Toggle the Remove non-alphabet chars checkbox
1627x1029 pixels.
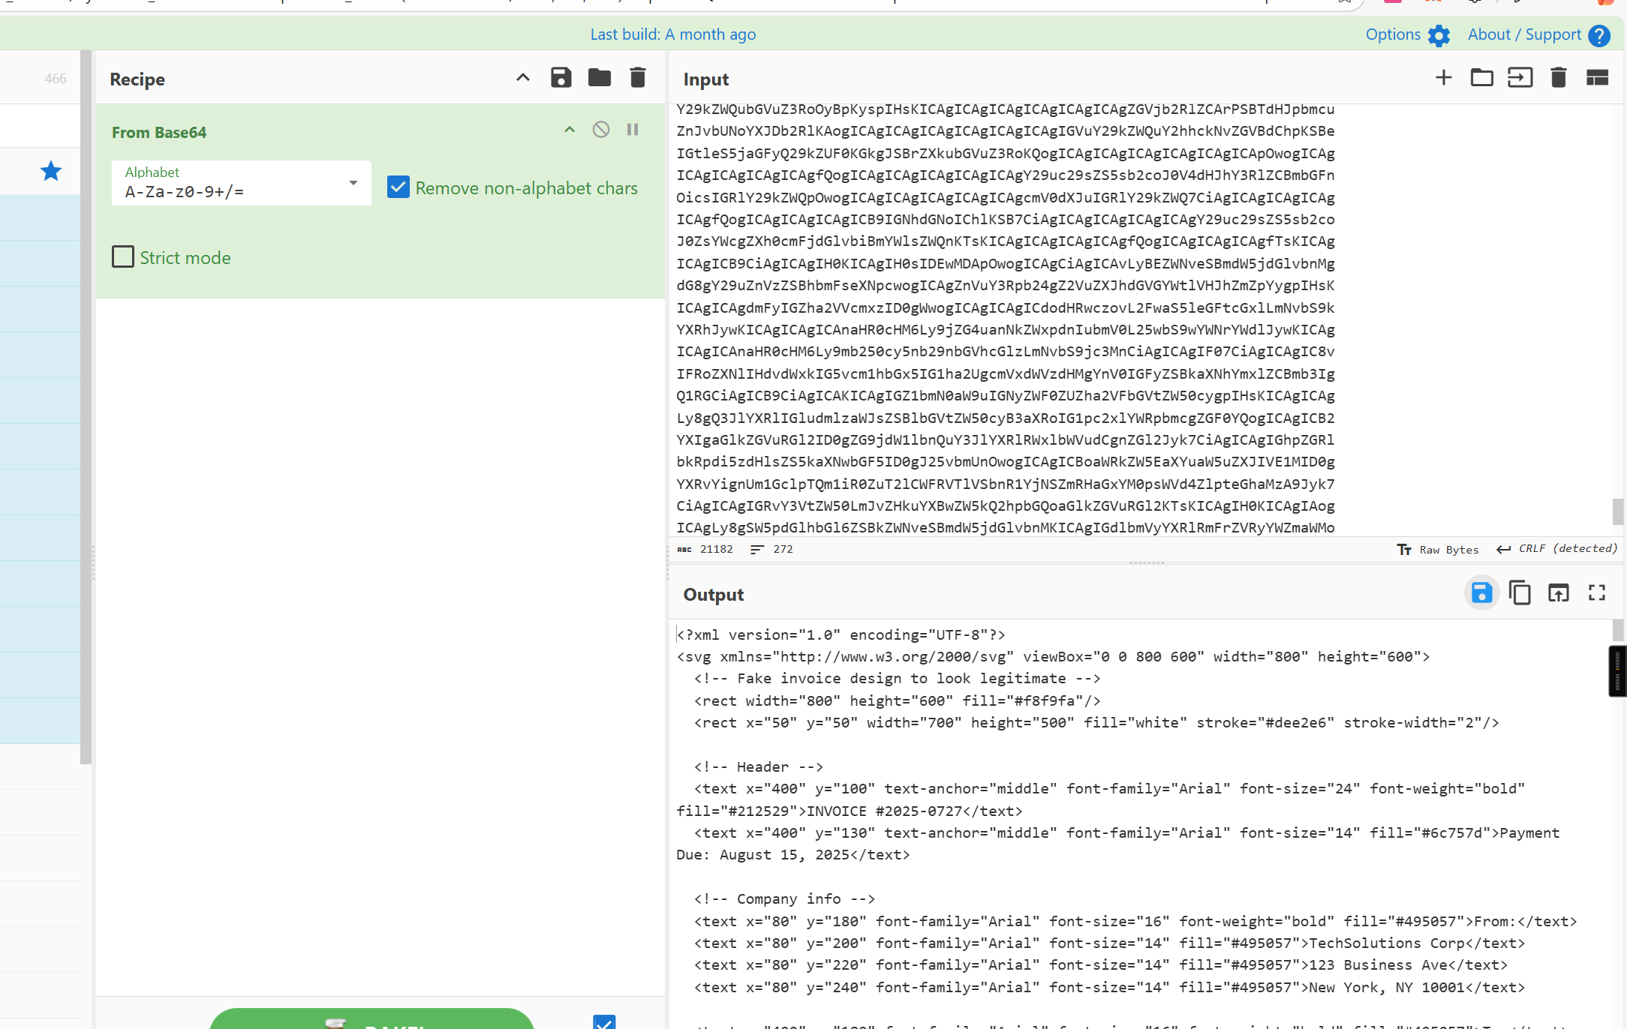(x=398, y=187)
